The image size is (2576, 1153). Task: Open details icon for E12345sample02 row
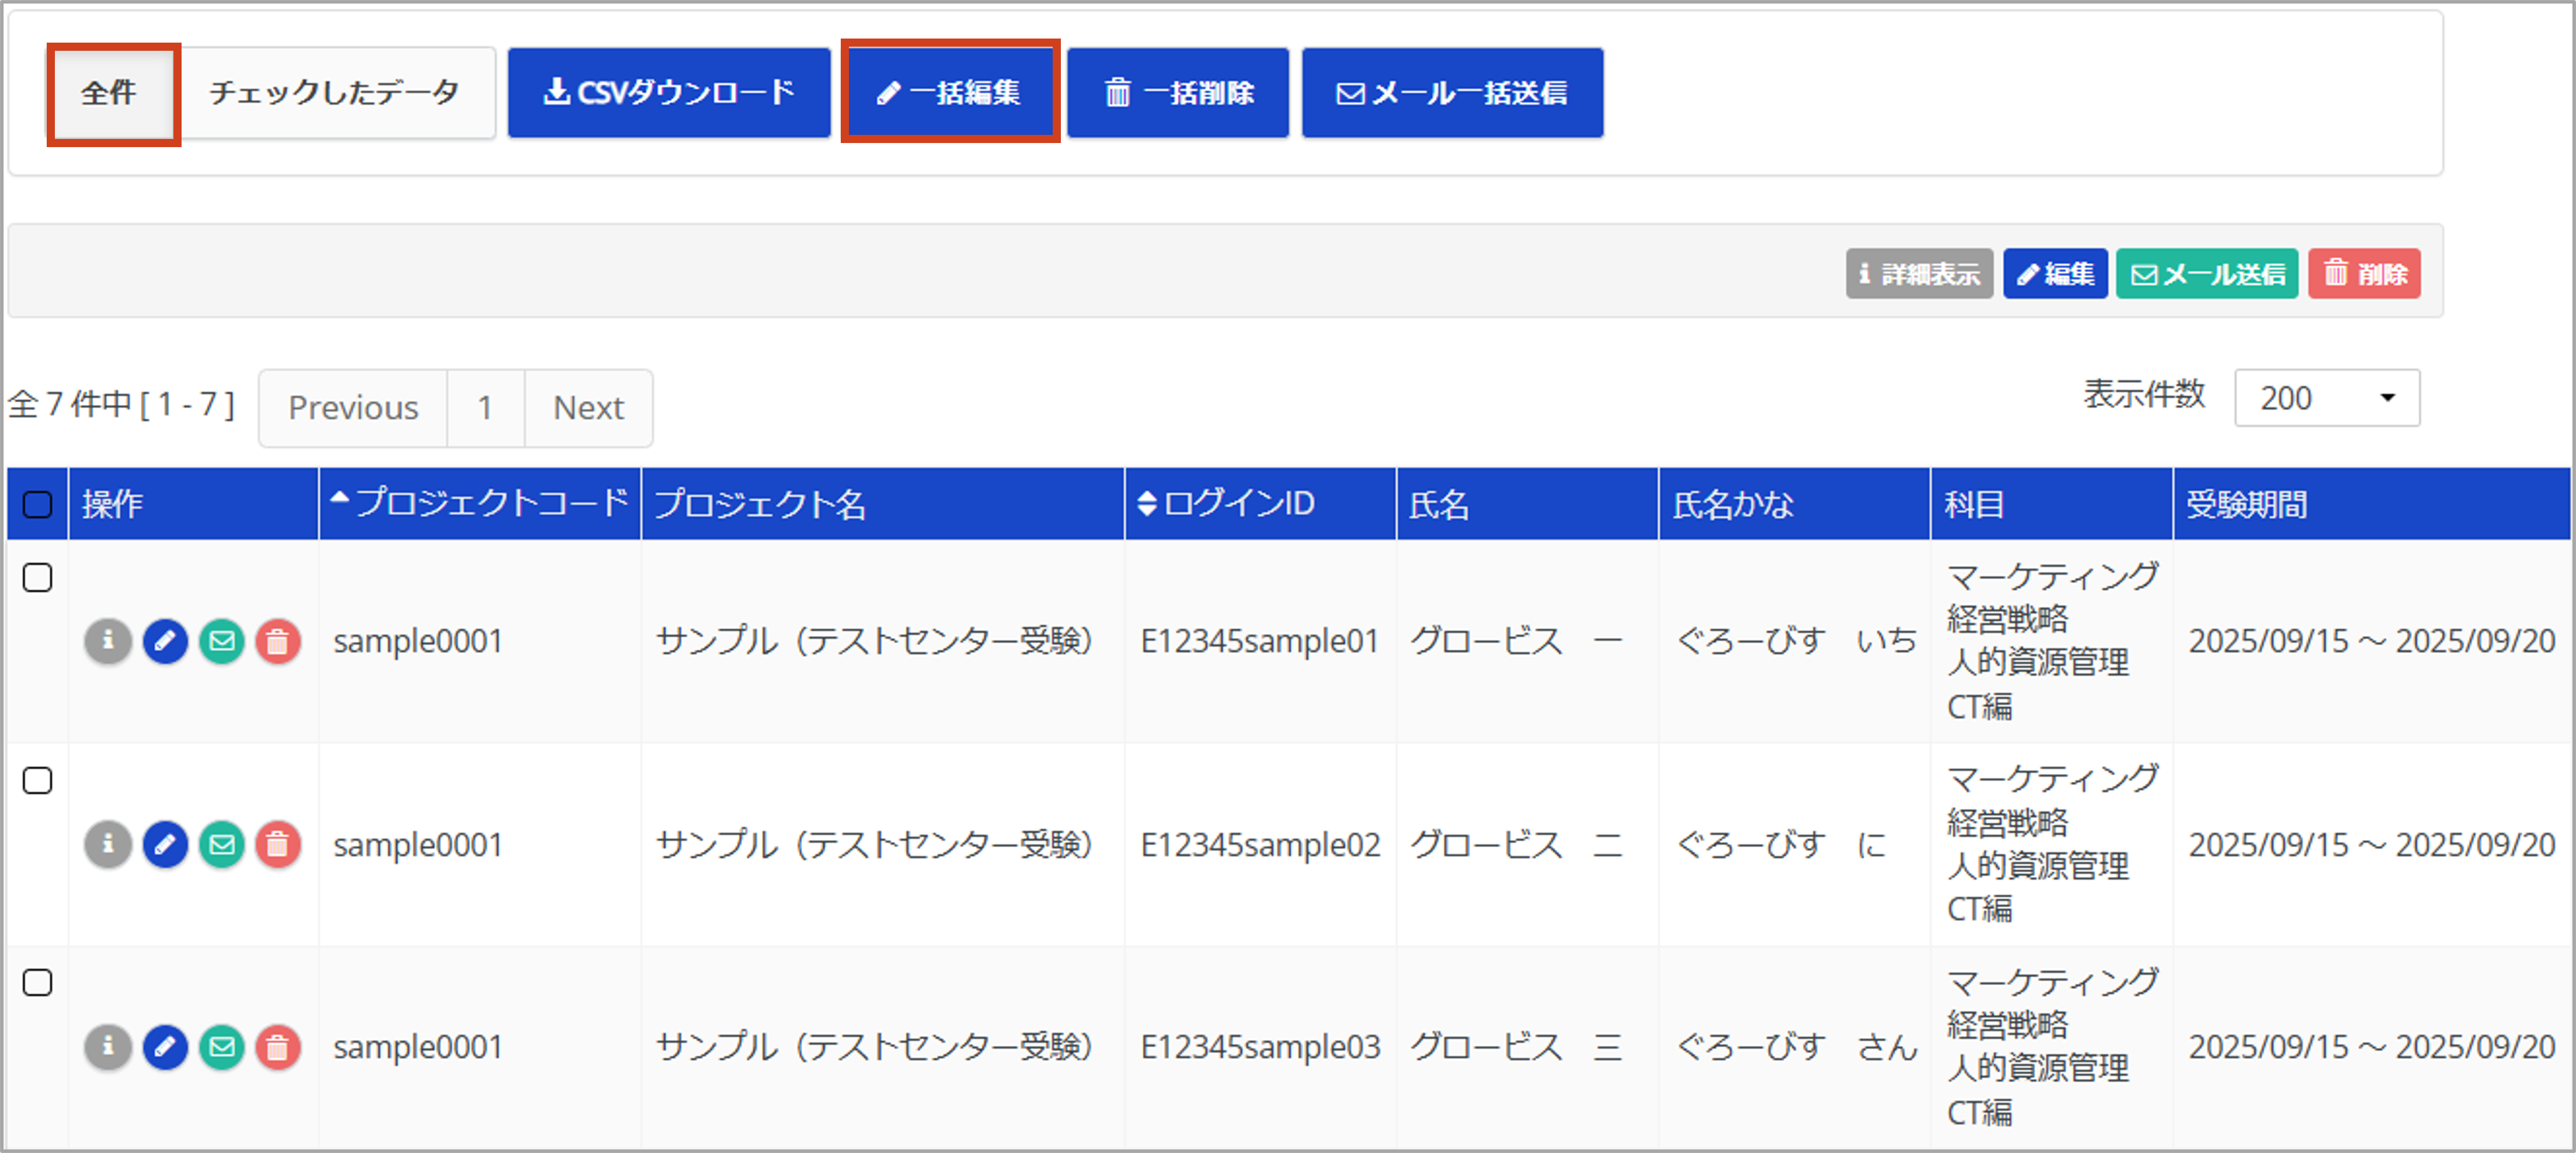[108, 845]
